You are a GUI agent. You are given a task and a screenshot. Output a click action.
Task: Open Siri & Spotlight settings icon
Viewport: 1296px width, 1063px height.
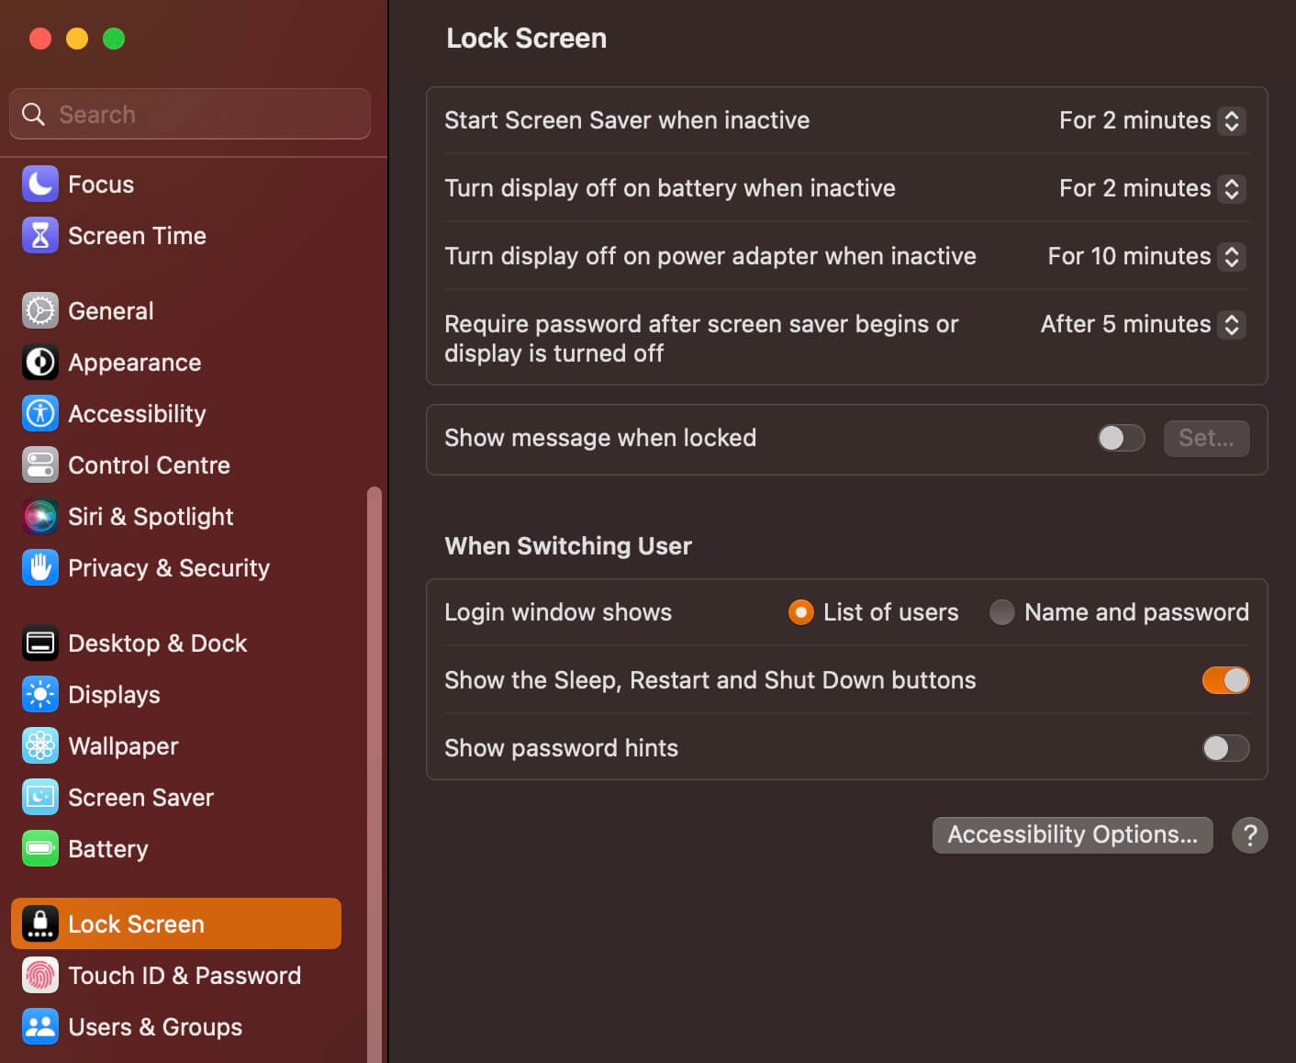(x=39, y=516)
